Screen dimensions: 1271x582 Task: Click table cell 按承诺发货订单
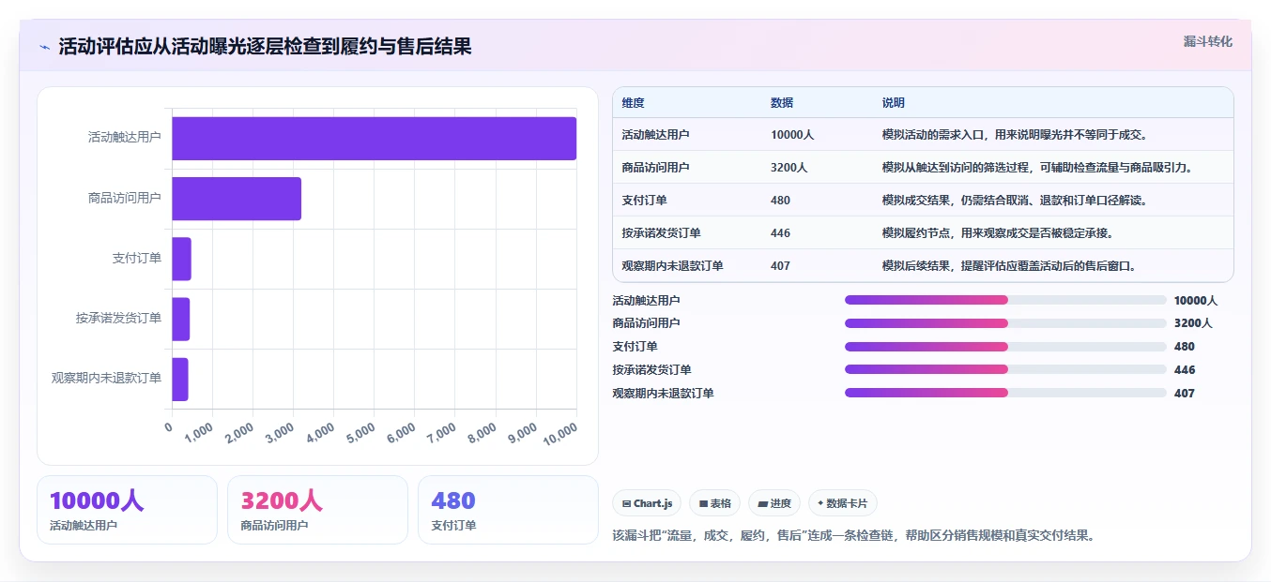(661, 233)
